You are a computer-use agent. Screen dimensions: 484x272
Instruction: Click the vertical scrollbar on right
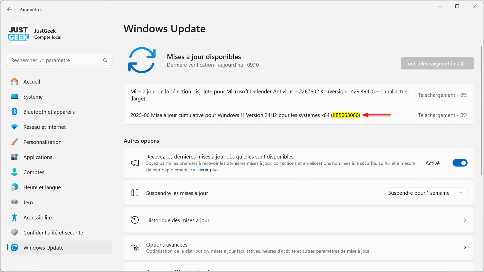coord(482,110)
